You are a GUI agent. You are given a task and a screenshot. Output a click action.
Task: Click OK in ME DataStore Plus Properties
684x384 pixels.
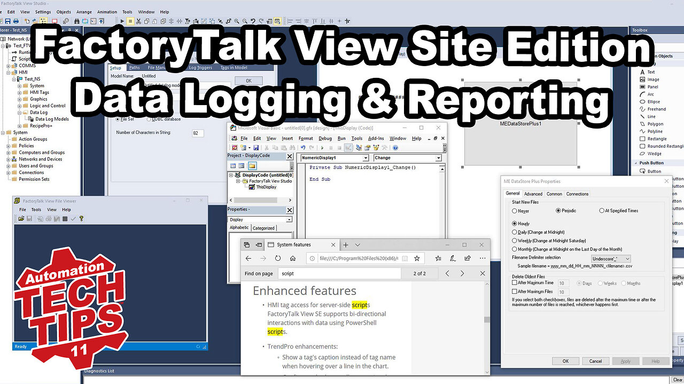click(x=565, y=361)
